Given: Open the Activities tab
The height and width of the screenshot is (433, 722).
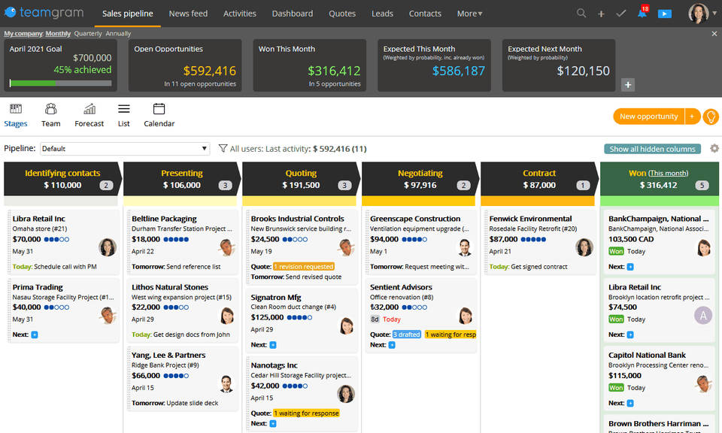Looking at the screenshot, I should click(240, 14).
